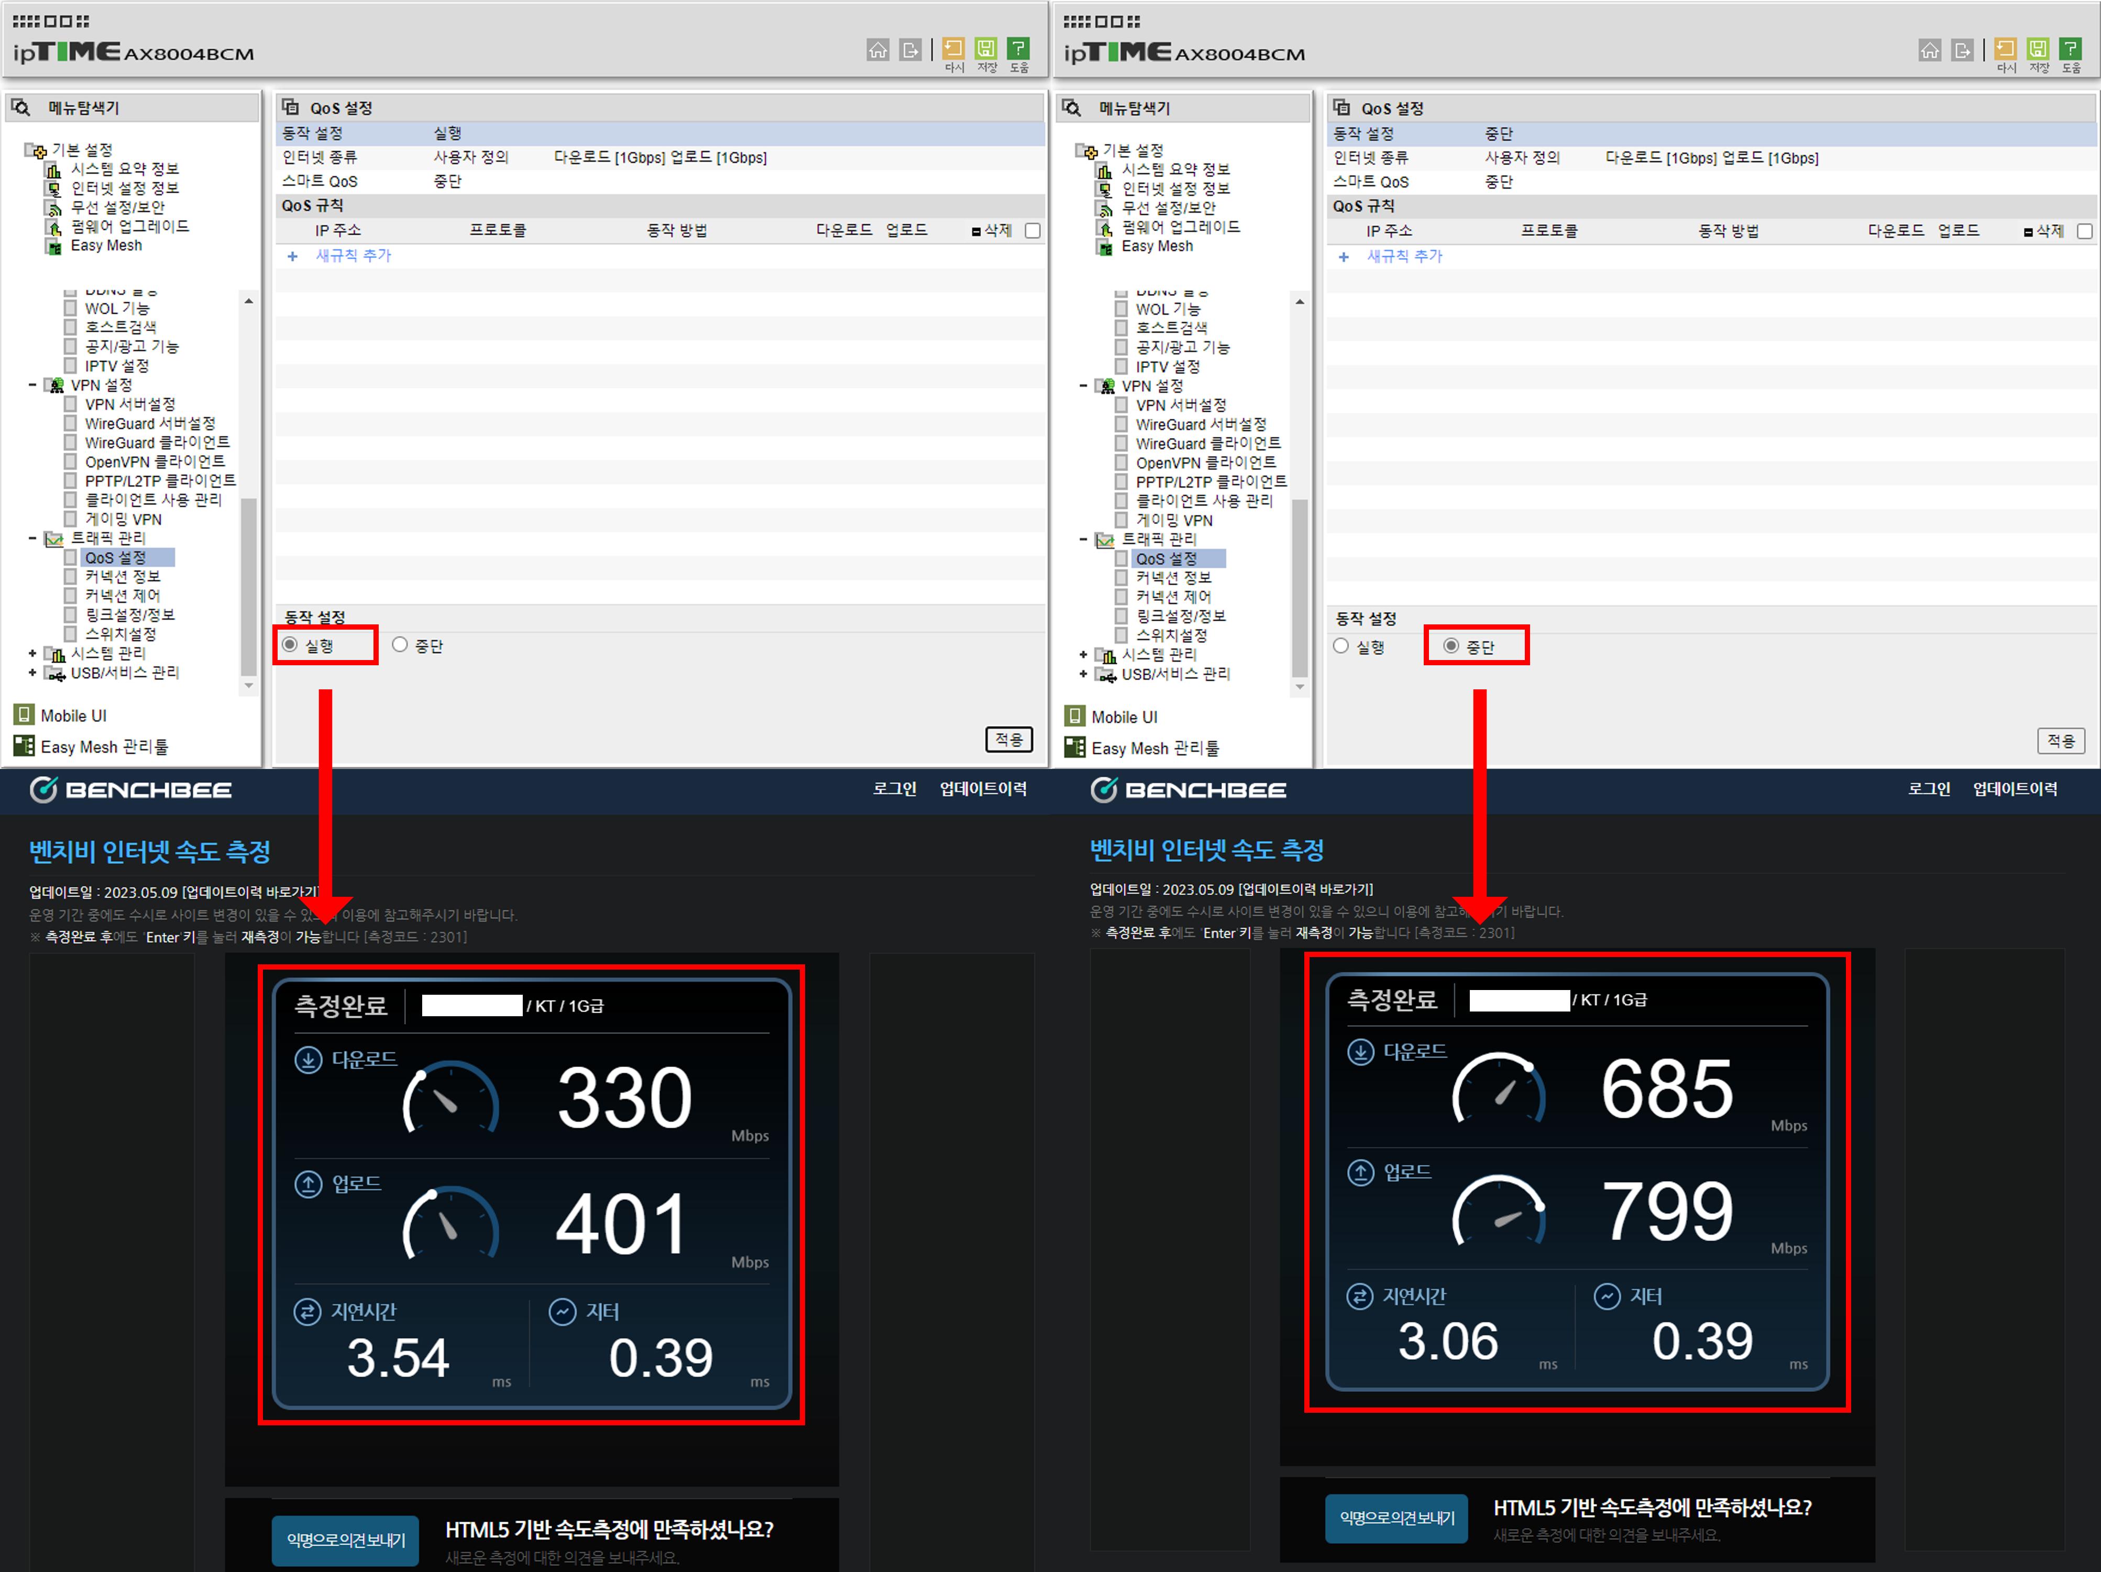Viewport: 2101px width, 1572px height.
Task: Click Mobile UI icon in left window
Action: pos(24,715)
